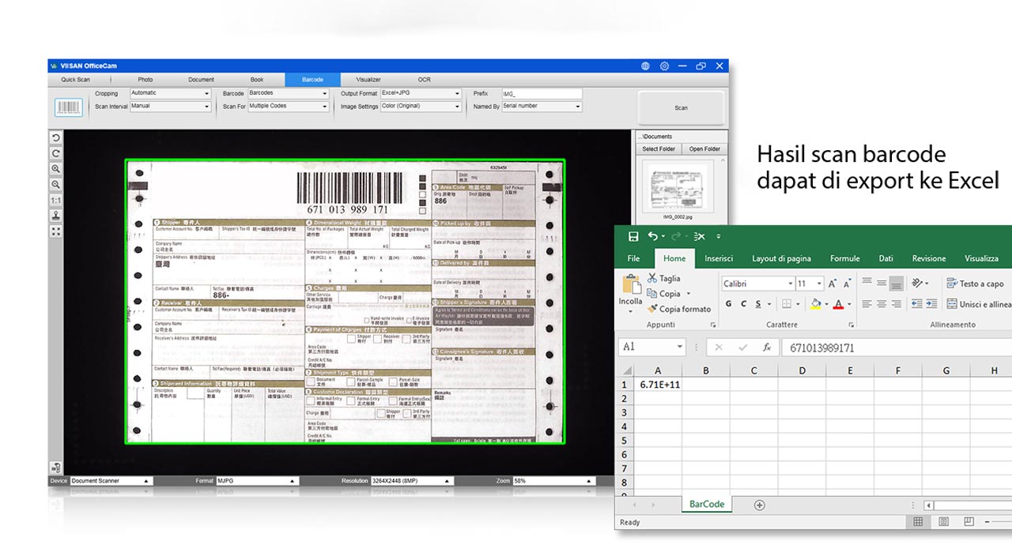The width and height of the screenshot is (1012, 560).
Task: Click Open Folder button
Action: click(704, 148)
